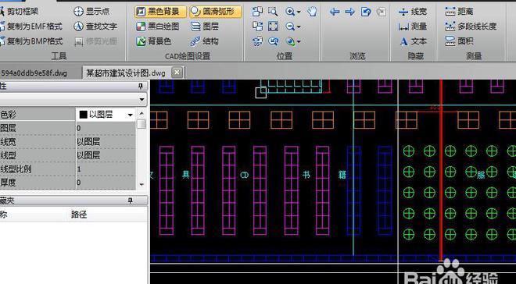Toggle 黑白绘图 black-and-white drawing
The height and width of the screenshot is (284, 516).
point(158,27)
